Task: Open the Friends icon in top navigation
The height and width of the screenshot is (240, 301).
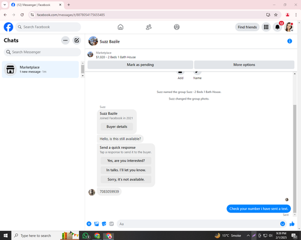Action: [x=149, y=27]
